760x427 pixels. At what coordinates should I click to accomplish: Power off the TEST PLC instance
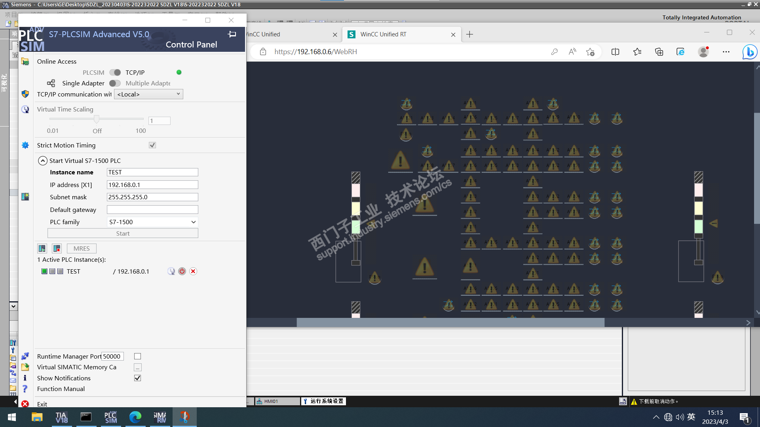tap(182, 271)
